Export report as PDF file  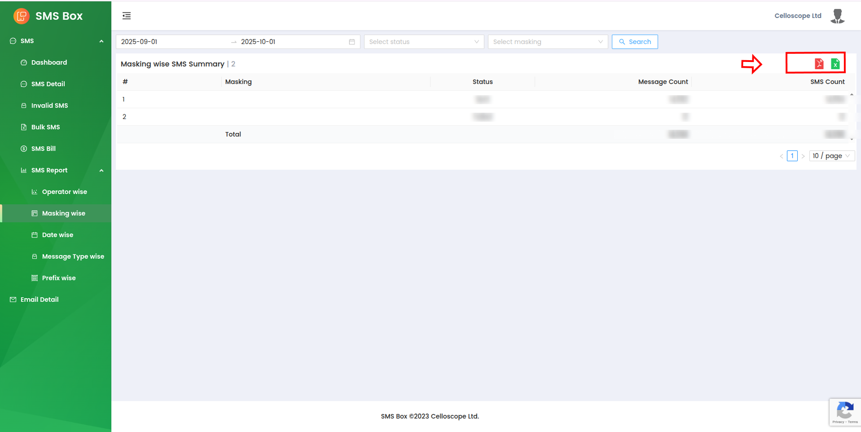pos(819,64)
